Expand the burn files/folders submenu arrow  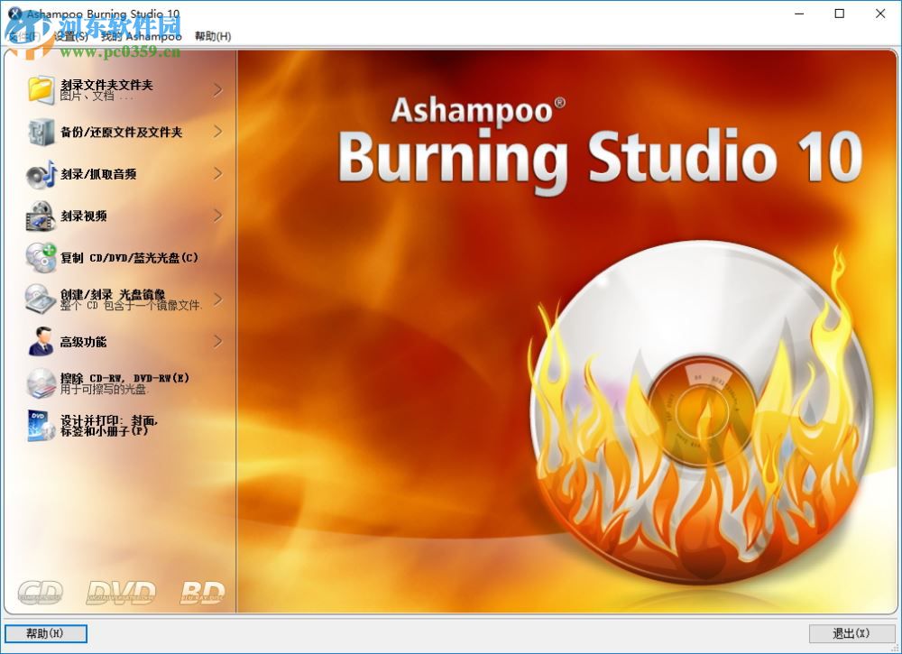tap(217, 88)
